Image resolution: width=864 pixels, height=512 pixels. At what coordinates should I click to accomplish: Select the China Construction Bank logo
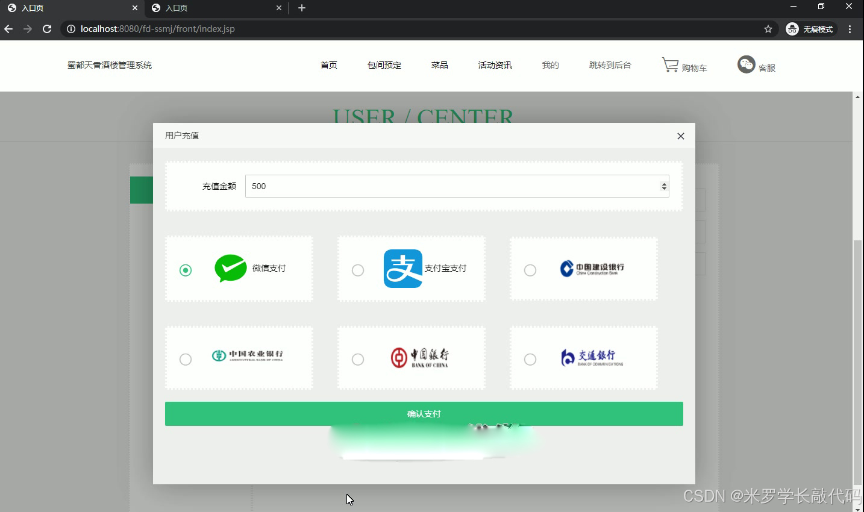tap(593, 269)
